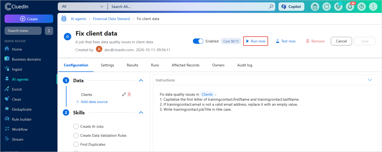
Task: Open the monitor icon in top bar
Action: (338, 7)
